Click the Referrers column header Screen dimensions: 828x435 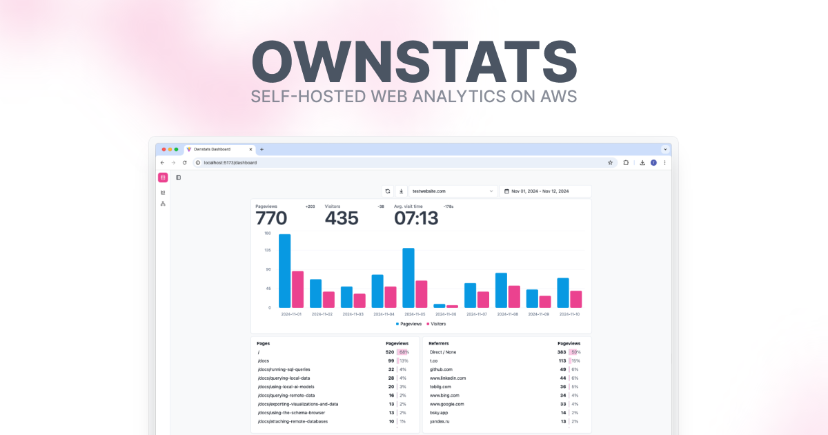point(439,343)
